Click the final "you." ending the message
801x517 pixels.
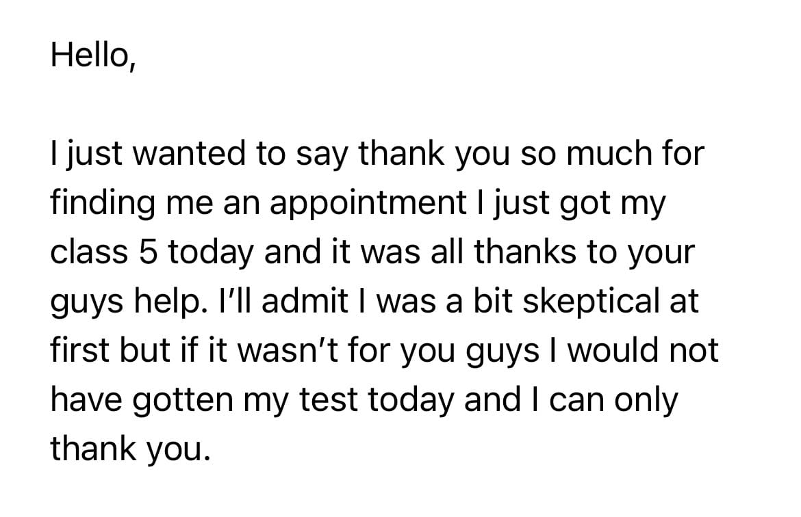(x=179, y=450)
